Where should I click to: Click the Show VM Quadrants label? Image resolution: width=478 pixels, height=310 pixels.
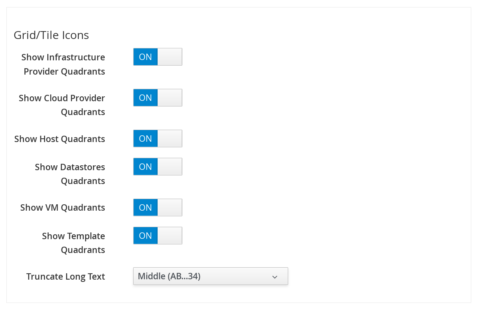point(63,208)
